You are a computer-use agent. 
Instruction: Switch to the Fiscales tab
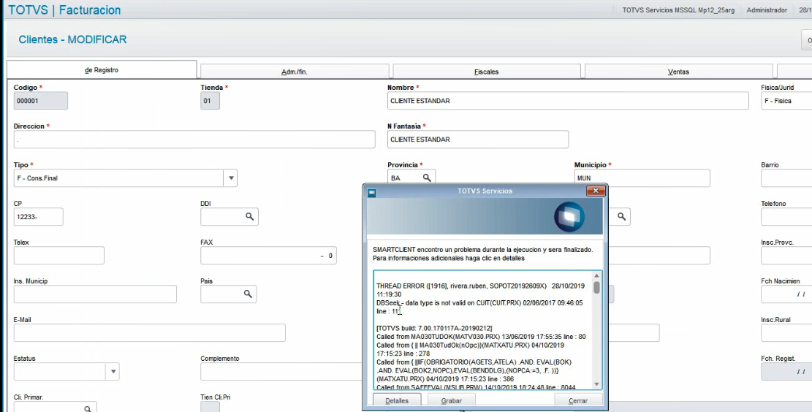point(486,72)
